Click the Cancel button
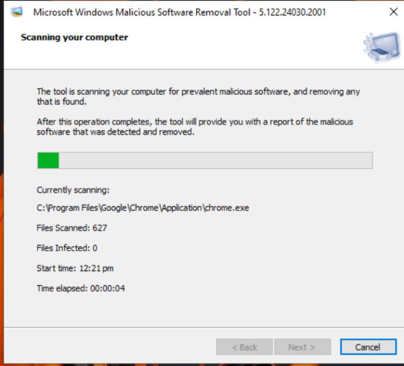 click(368, 347)
